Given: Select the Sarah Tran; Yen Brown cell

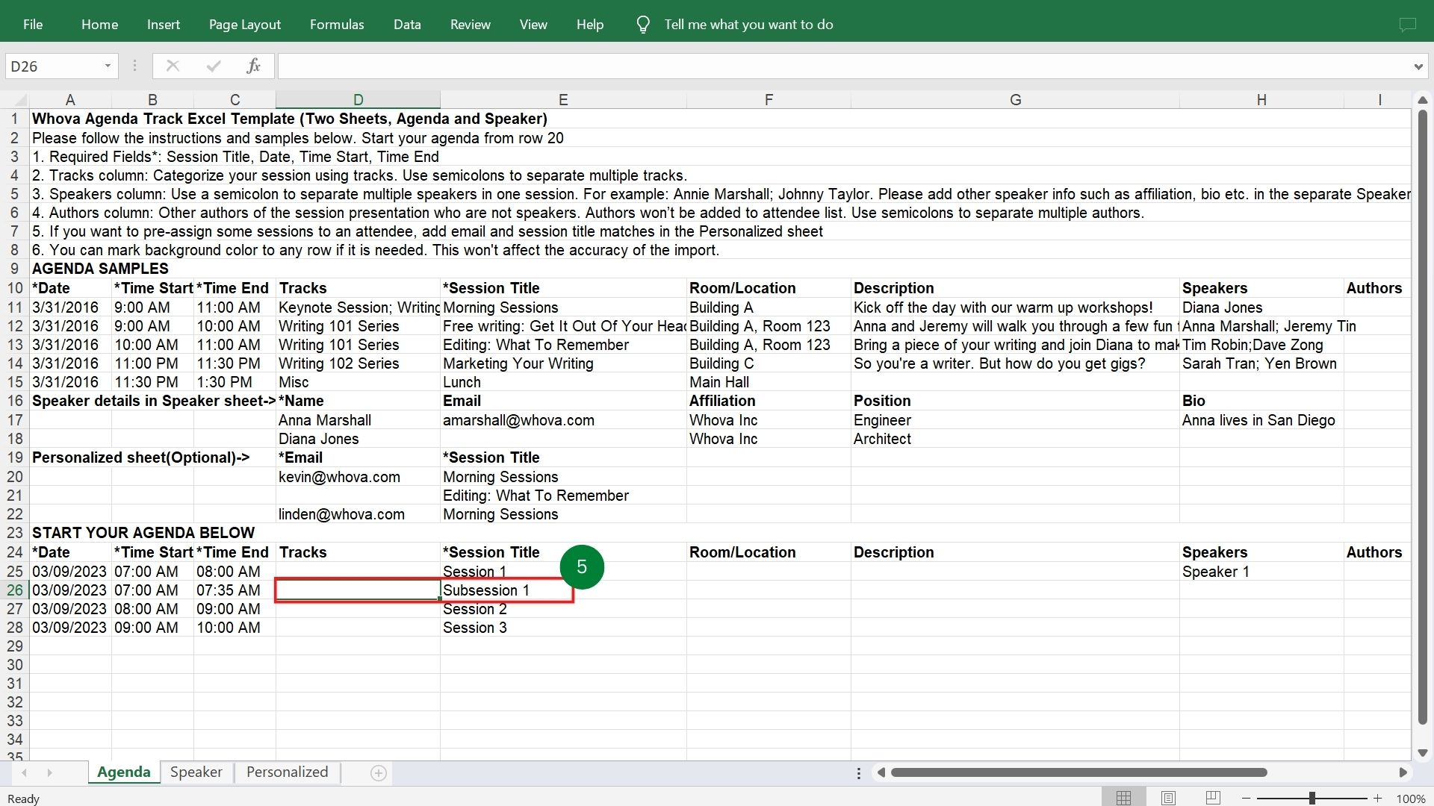Looking at the screenshot, I should (1261, 363).
